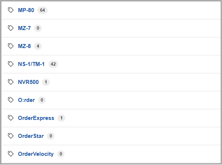Click the tag icon beside NS-1/TM-1
Image resolution: width=222 pixels, height=165 pixels.
[11, 64]
